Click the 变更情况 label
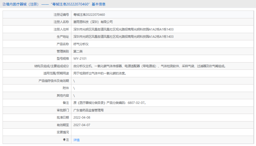256x146 pixels. [63, 132]
